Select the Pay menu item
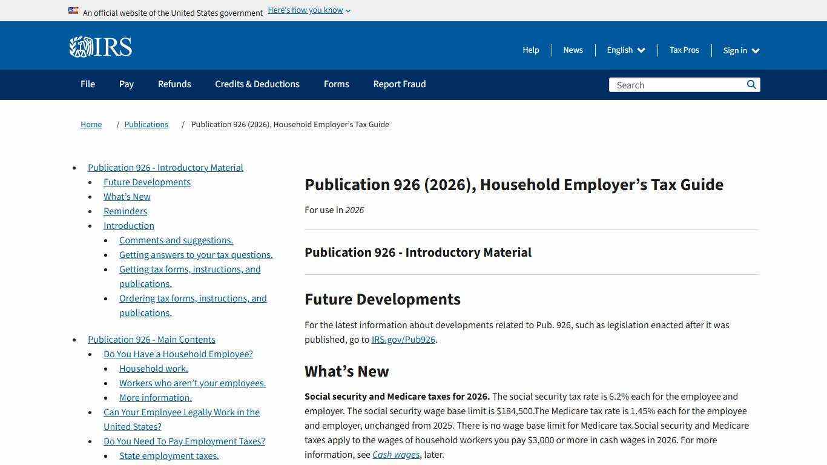Screen dimensions: 827x465 (126, 84)
